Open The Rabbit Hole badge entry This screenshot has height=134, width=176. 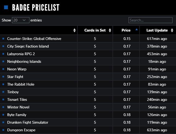21,84
